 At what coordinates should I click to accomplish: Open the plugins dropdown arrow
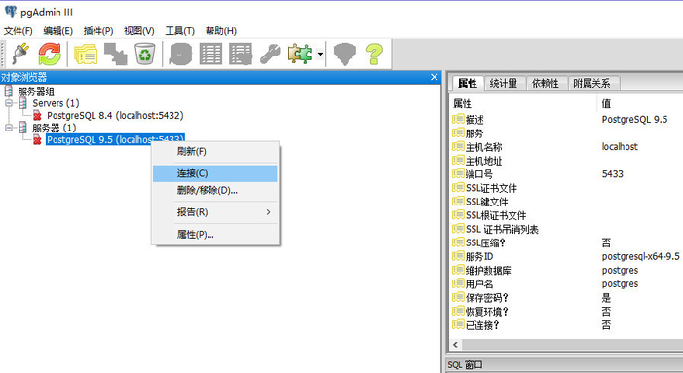click(x=321, y=54)
